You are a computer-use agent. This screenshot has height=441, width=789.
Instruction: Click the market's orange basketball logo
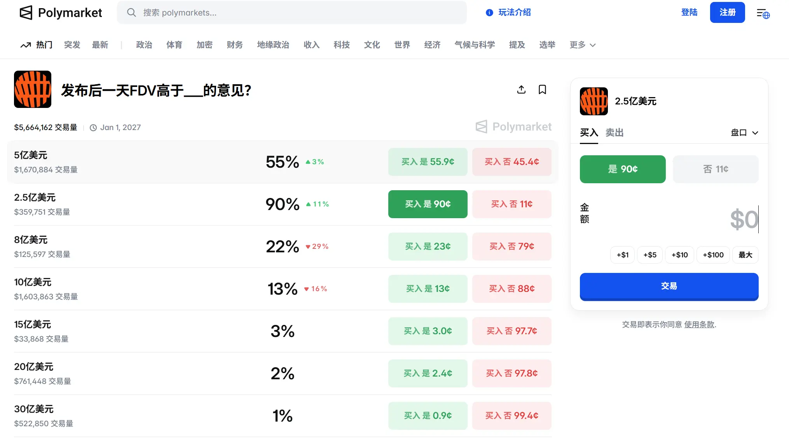pos(33,89)
